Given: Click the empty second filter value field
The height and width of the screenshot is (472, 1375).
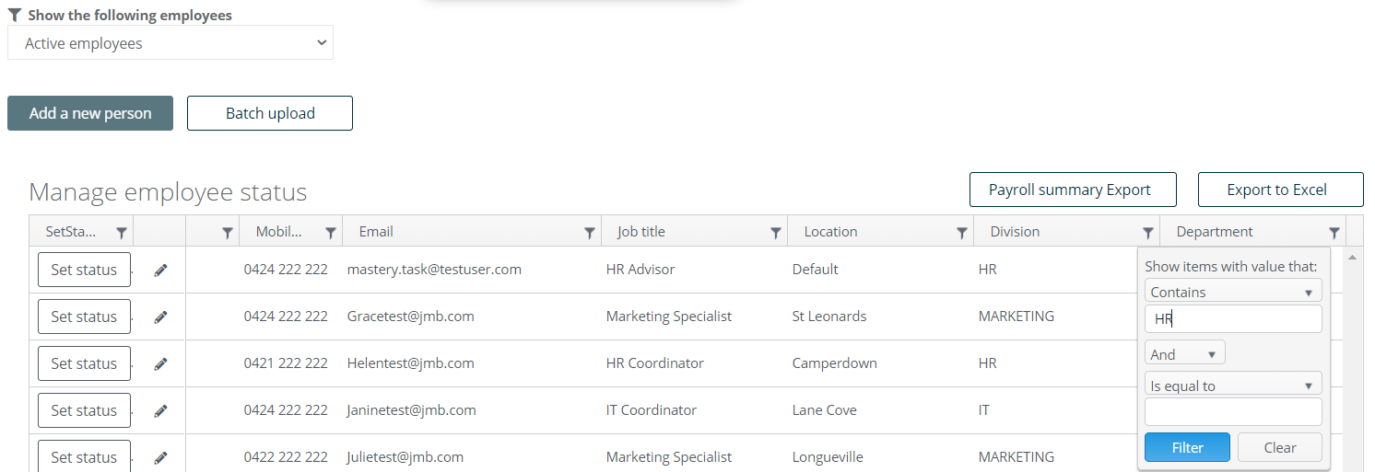Looking at the screenshot, I should 1233,411.
